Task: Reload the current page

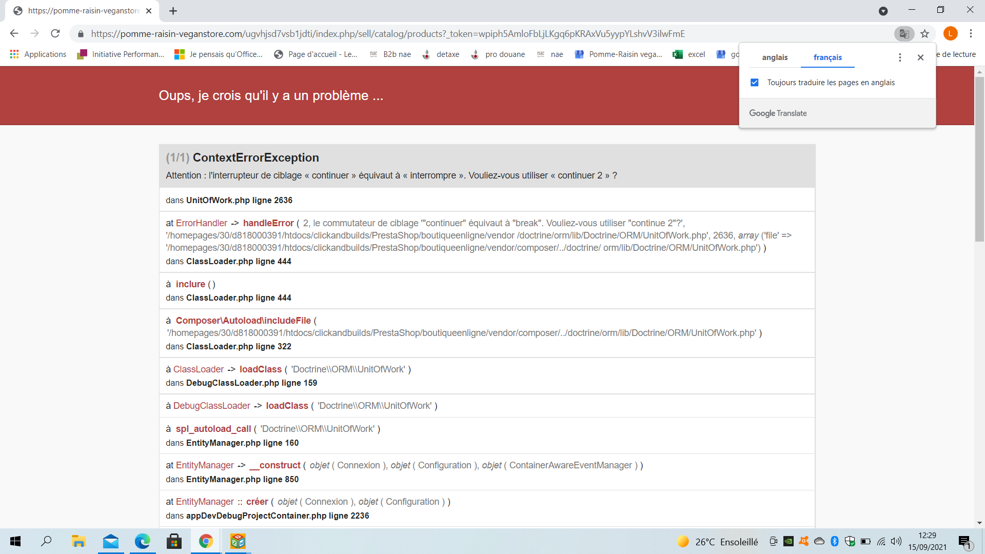Action: click(55, 34)
